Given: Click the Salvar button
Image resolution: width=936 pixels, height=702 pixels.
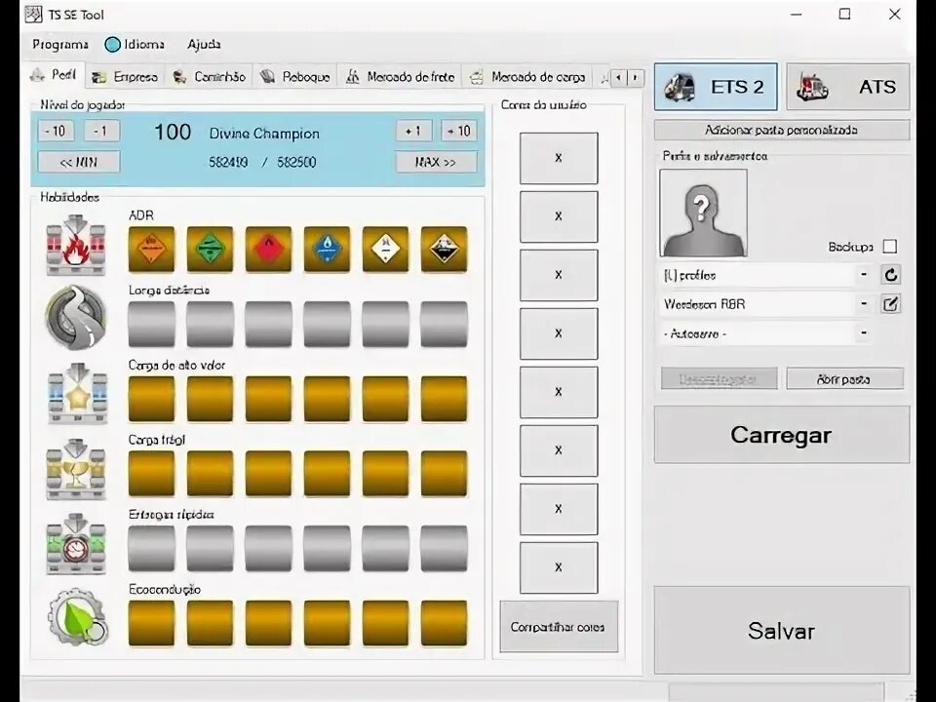Looking at the screenshot, I should pyautogui.click(x=782, y=631).
